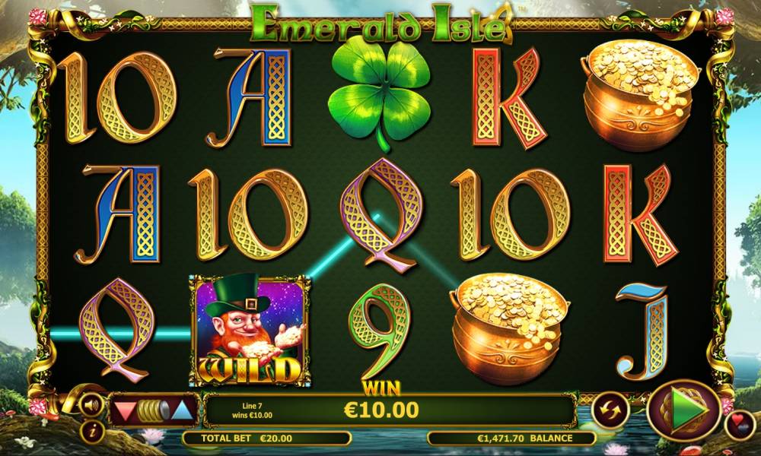Select the bottom-row pot of gold symbol

(508, 329)
